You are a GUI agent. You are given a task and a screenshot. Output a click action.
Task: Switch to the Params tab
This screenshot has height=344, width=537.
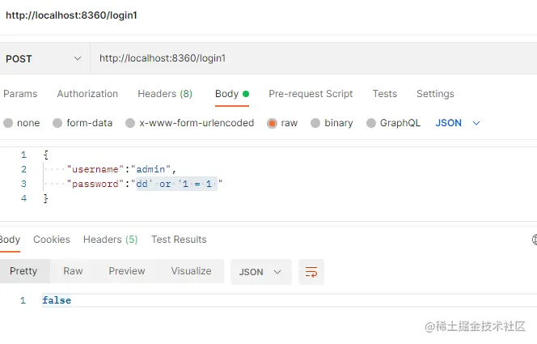[20, 94]
